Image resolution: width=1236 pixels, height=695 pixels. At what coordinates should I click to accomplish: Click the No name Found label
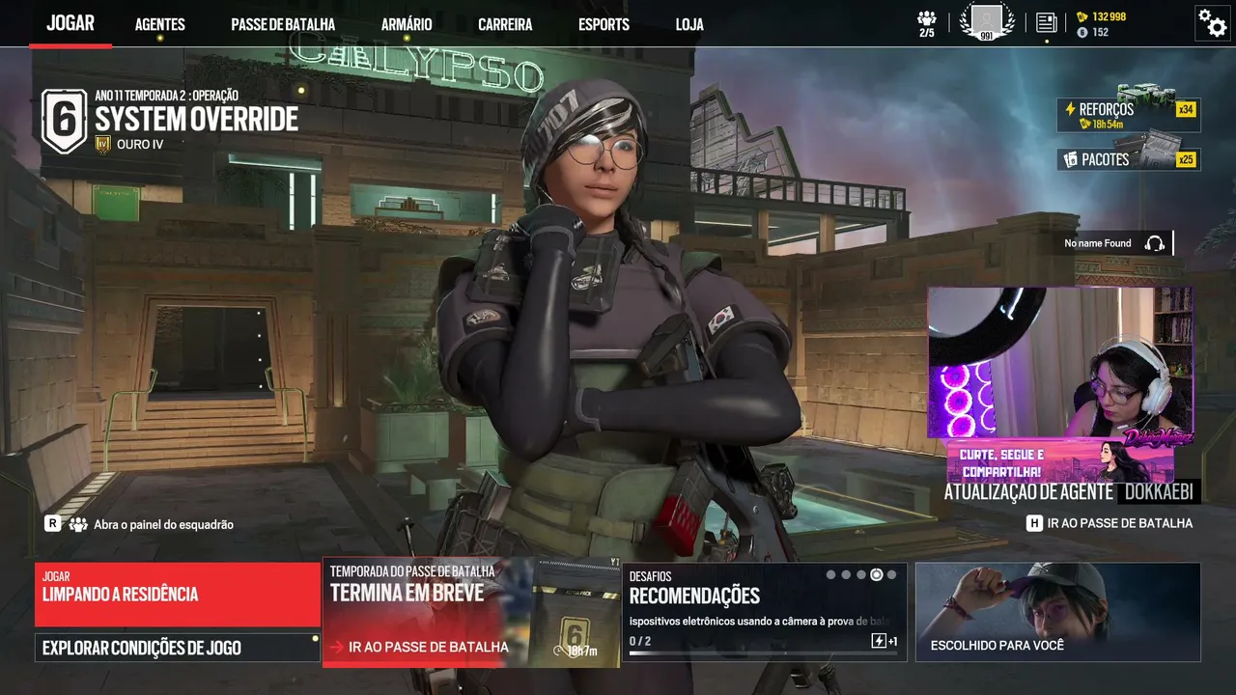[1097, 243]
